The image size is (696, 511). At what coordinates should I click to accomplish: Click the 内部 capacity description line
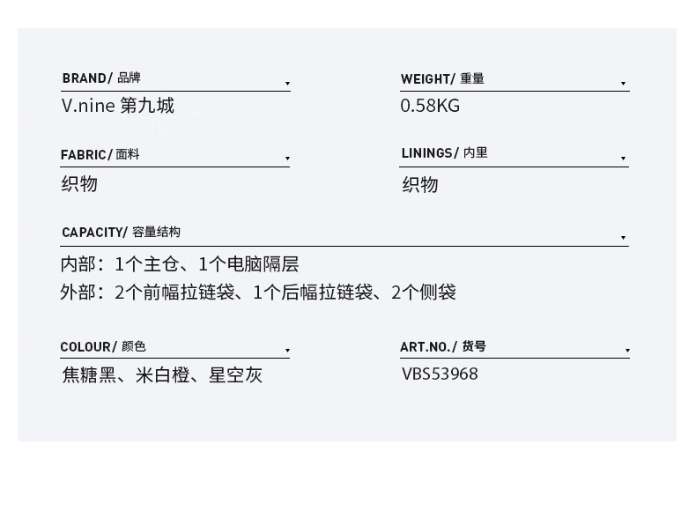[180, 264]
